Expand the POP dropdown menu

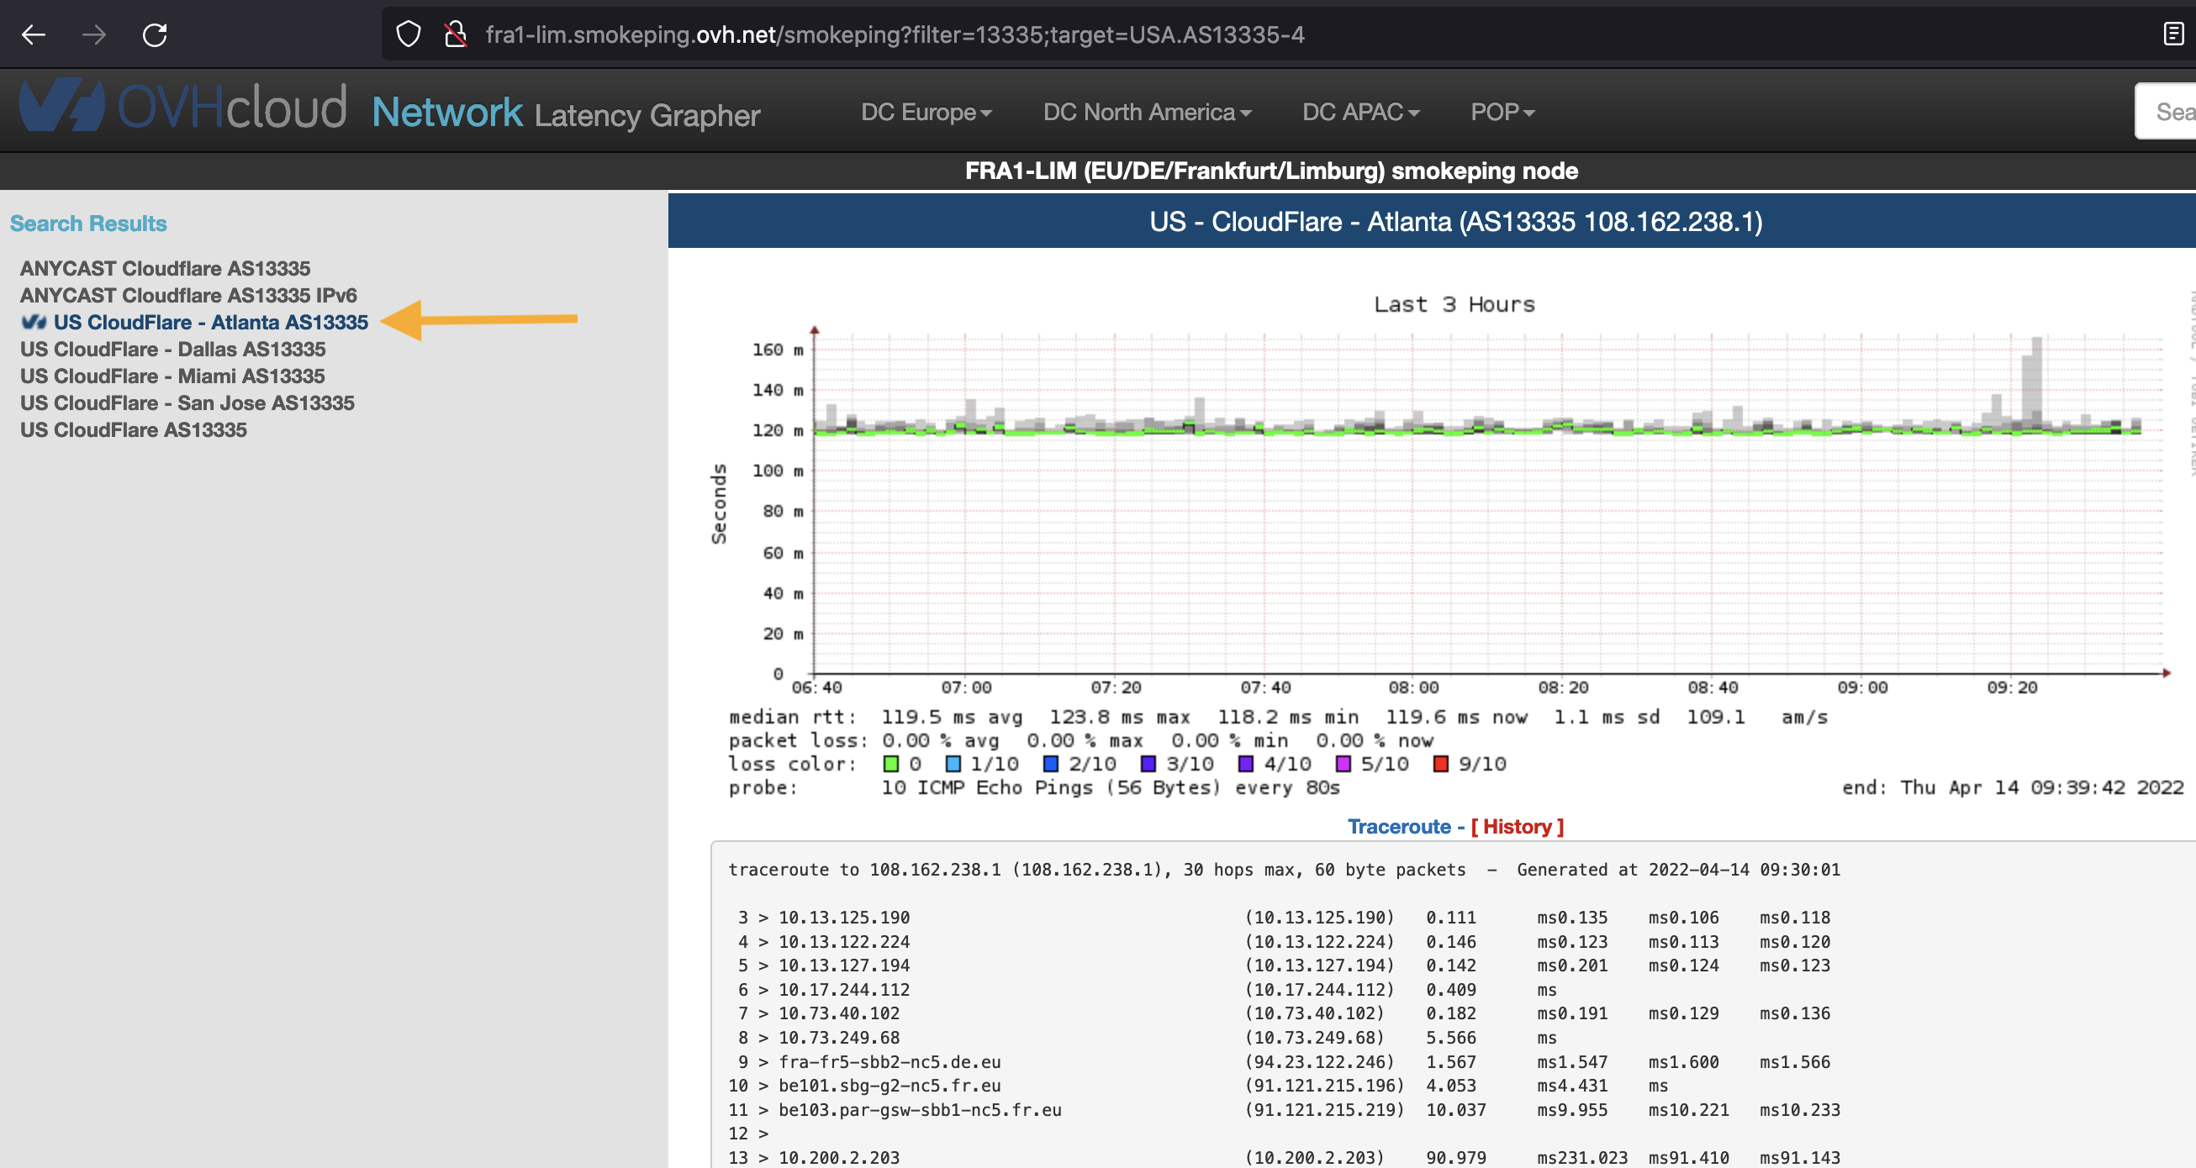point(1502,113)
